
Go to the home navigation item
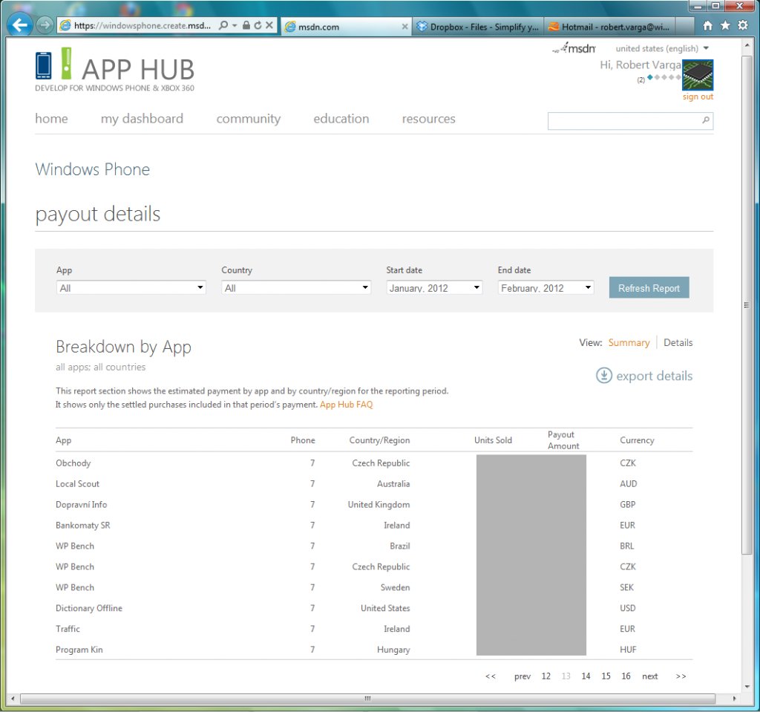tap(51, 119)
